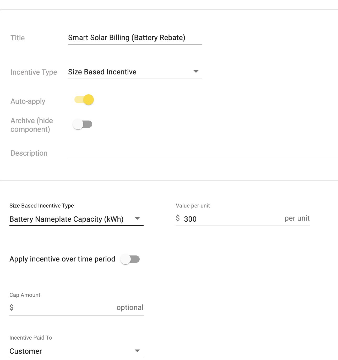Open the Customer dropdown menu
This screenshot has height=360, width=338.
(77, 351)
